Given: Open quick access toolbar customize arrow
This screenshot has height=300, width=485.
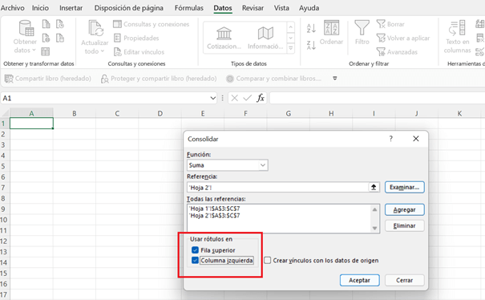Looking at the screenshot, I should tap(334, 79).
